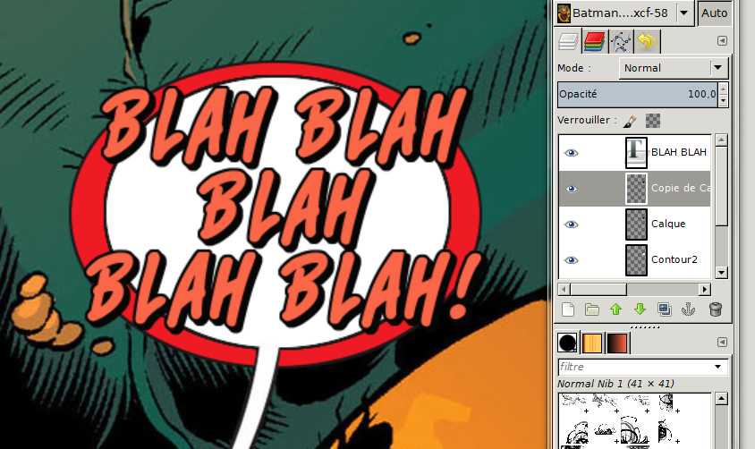Delete the selected layer
The image size is (755, 449).
716,309
